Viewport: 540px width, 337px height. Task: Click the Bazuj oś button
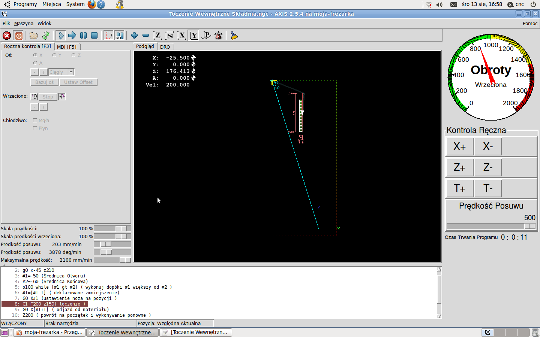coord(44,82)
